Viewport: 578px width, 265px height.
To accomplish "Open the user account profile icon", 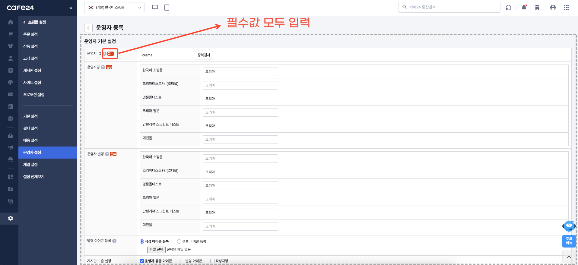I will click(x=553, y=8).
